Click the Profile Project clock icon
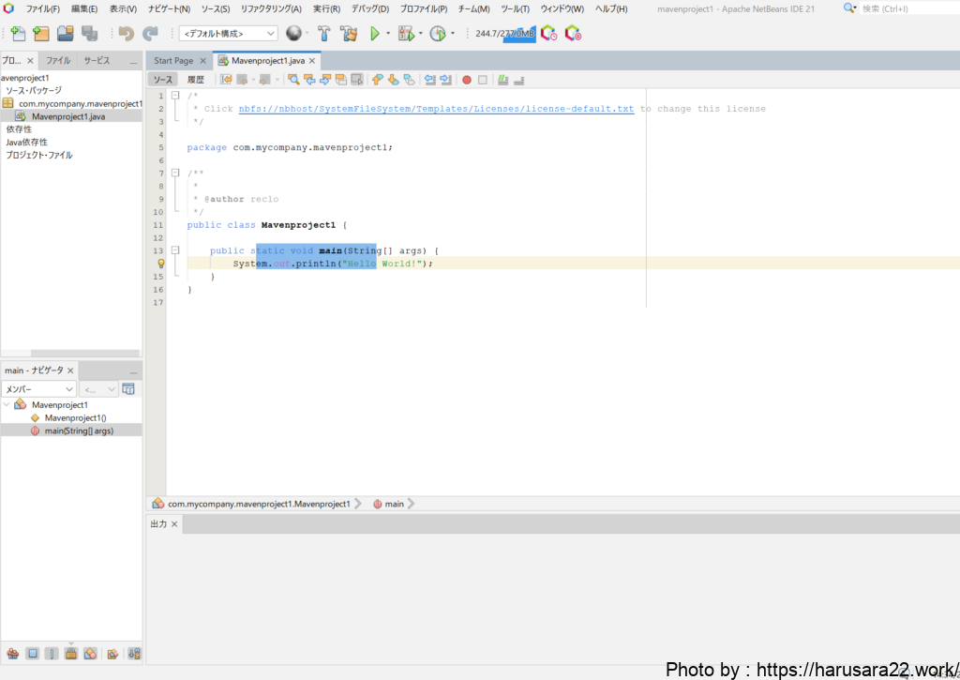The height and width of the screenshot is (680, 960). point(437,34)
